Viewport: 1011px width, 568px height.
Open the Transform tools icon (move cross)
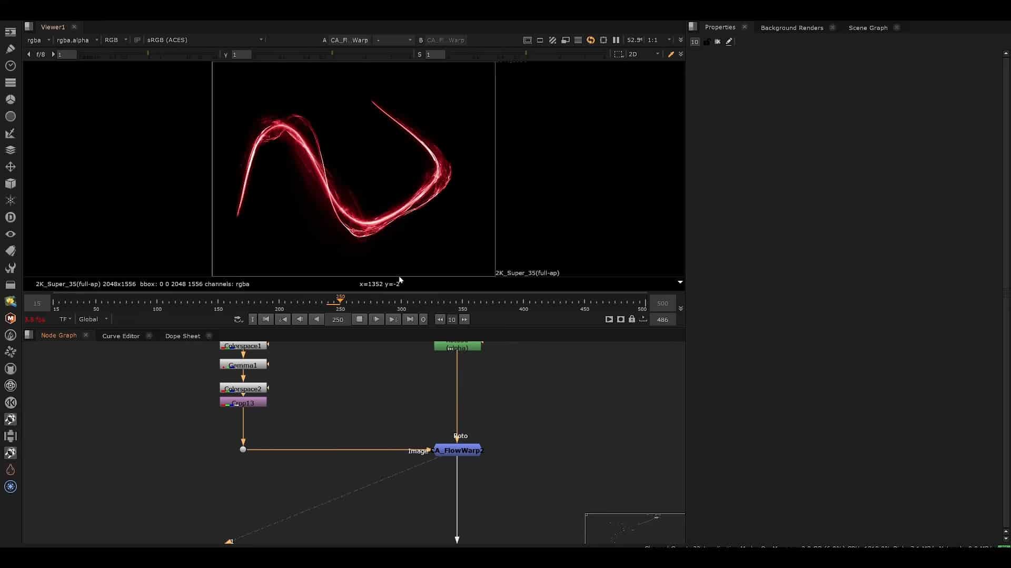coord(11,167)
